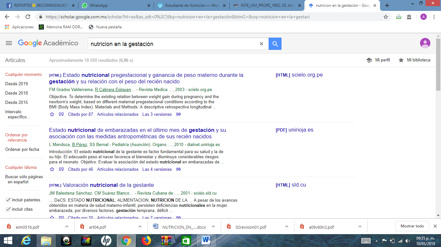Save the first result with star icon
This screenshot has height=247, width=441.
[52, 114]
